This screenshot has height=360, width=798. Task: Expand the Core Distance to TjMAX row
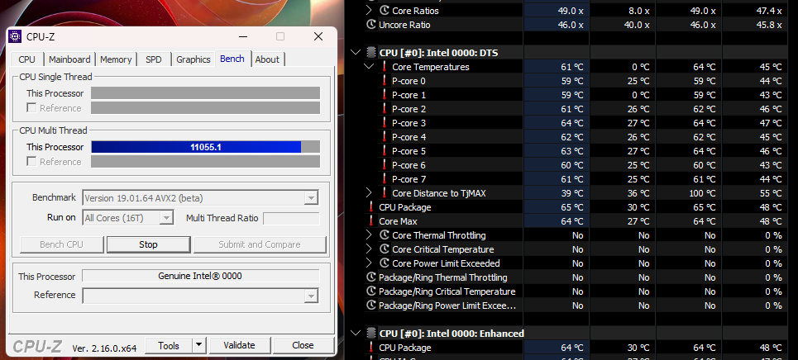369,193
